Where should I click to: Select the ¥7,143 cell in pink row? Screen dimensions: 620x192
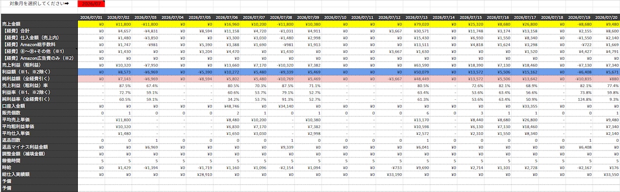(119, 79)
